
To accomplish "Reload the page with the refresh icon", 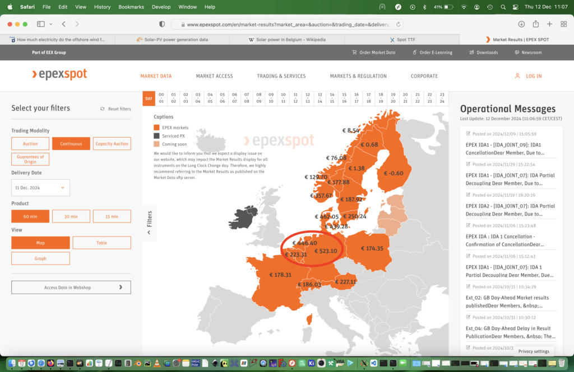I will pos(399,25).
